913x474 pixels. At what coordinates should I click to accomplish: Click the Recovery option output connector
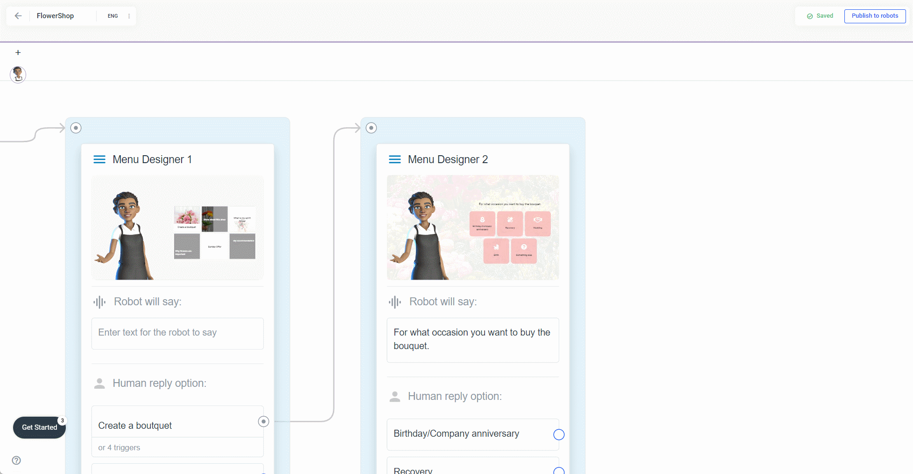click(x=559, y=470)
